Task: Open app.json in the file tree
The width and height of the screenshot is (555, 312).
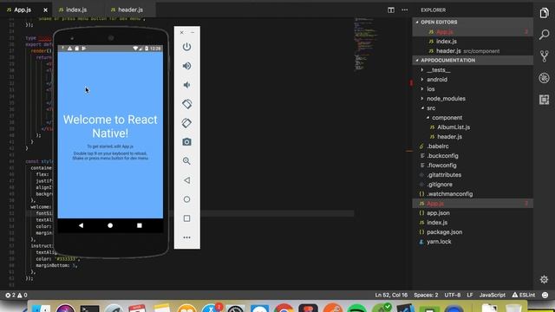Action: coord(473,213)
